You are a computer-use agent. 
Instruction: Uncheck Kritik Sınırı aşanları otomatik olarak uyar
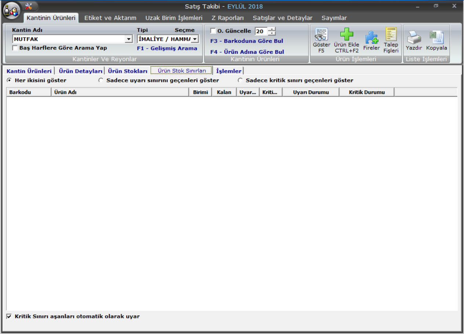click(9, 316)
